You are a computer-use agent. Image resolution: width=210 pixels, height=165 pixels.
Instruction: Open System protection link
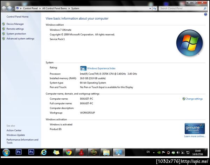pos(16,34)
